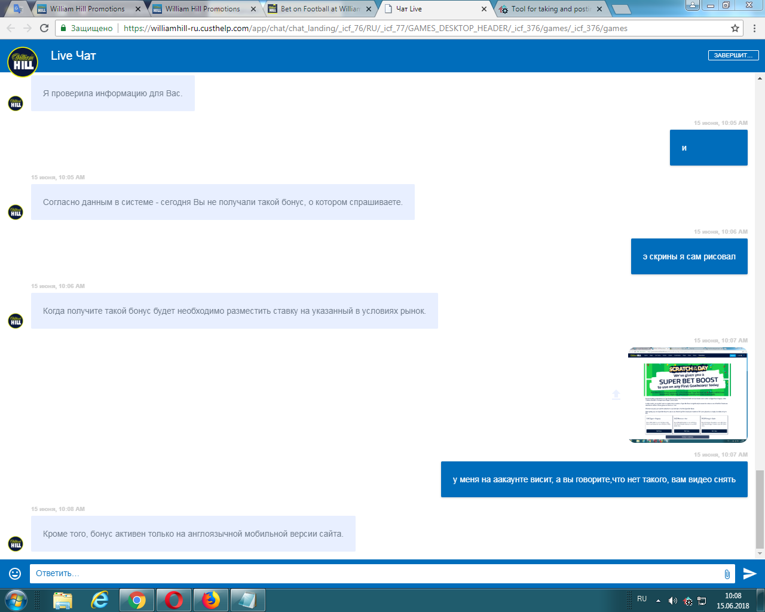
Task: Click the network icon in system tray
Action: click(x=702, y=601)
